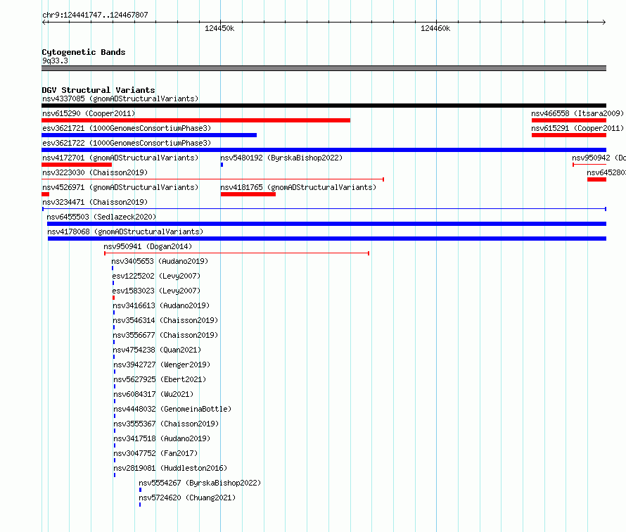Click the red bar under nsv615291
This screenshot has height=532, width=626.
(569, 135)
